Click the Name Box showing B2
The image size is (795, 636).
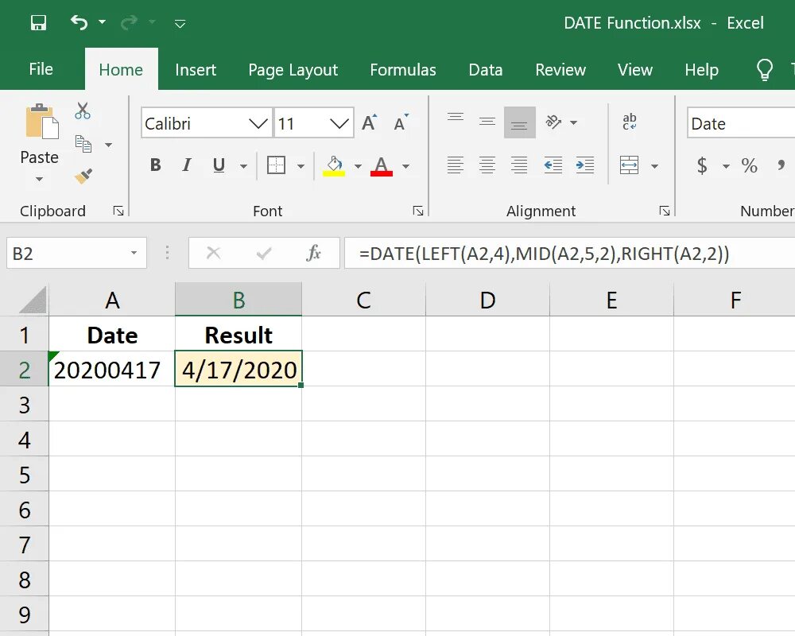point(76,253)
